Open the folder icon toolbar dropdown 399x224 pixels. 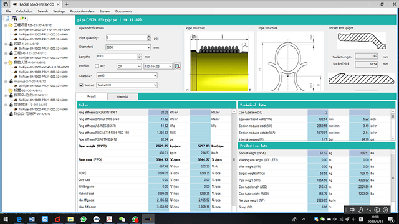click(x=23, y=18)
